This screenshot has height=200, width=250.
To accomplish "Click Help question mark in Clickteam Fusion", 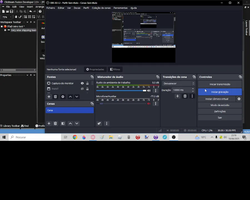I will click(40, 11).
